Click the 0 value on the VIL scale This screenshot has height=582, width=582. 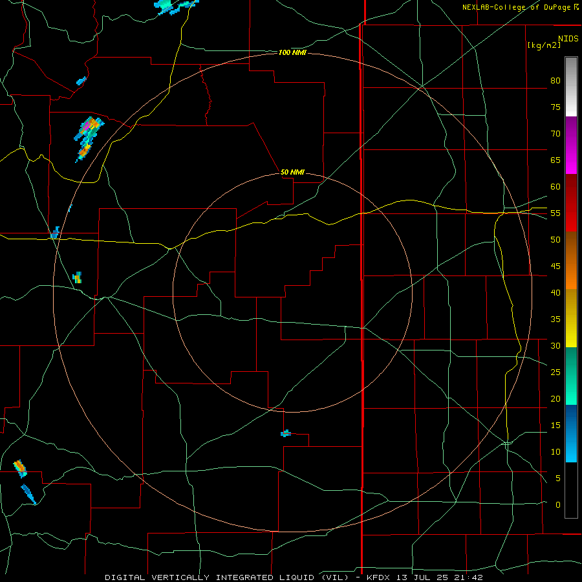pyautogui.click(x=558, y=505)
